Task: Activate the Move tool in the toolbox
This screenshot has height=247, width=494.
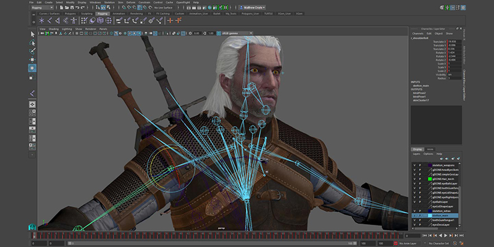Action: [33, 59]
